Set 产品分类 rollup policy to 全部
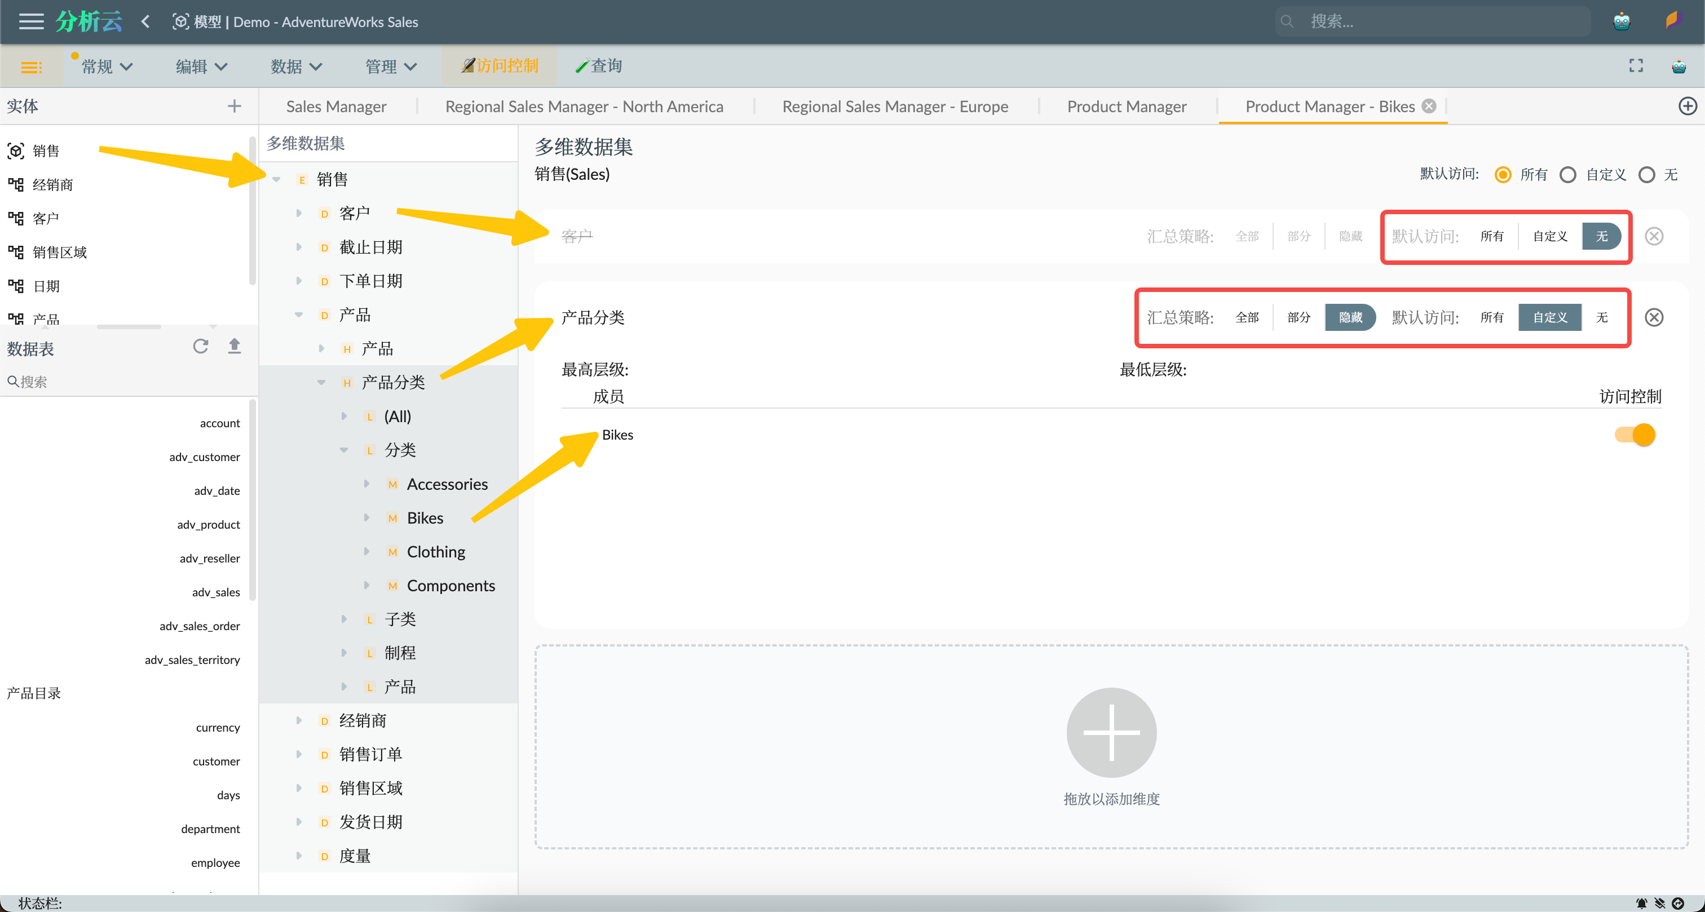This screenshot has width=1705, height=912. [x=1246, y=318]
